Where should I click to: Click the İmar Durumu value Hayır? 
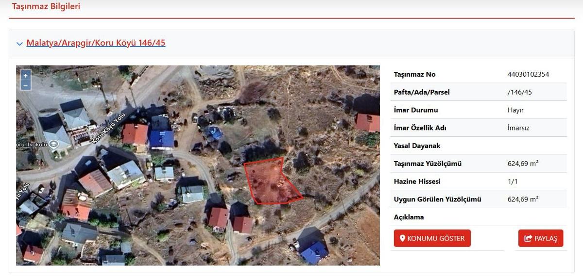tap(515, 110)
